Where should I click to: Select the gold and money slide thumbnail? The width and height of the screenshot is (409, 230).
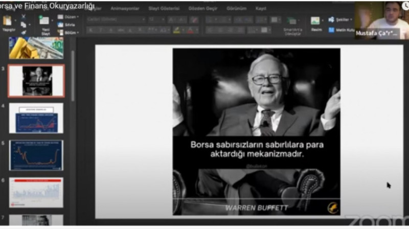point(36,48)
